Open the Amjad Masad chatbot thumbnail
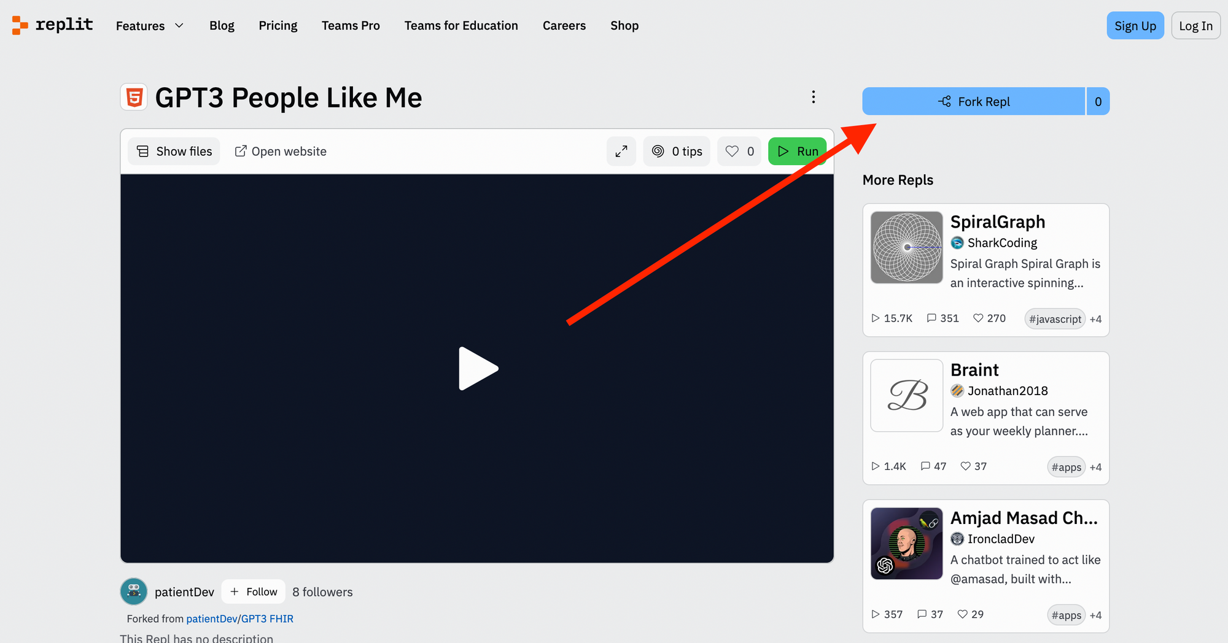This screenshot has height=643, width=1228. click(x=907, y=543)
